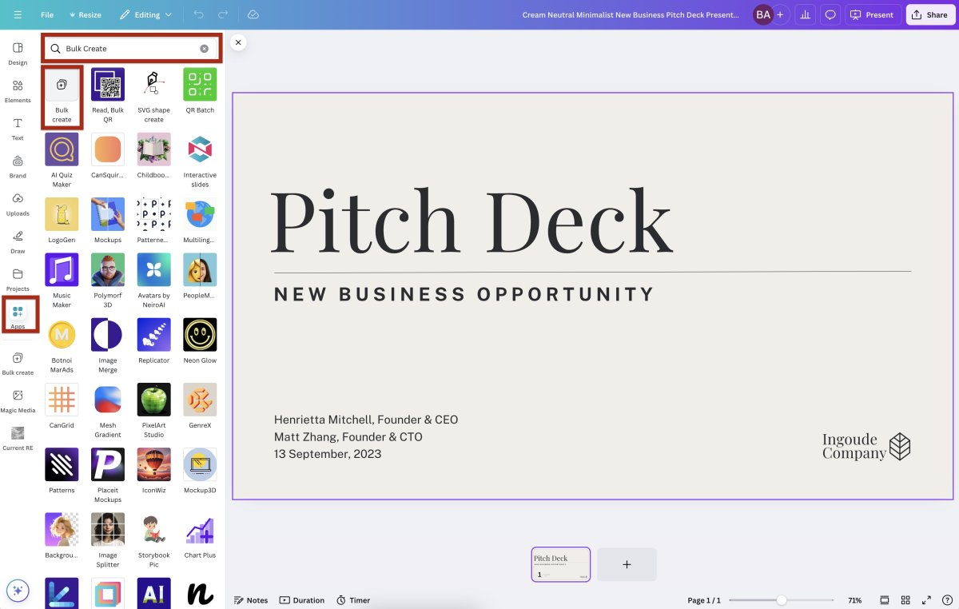Open the Elements panel in the sidebar

click(18, 90)
